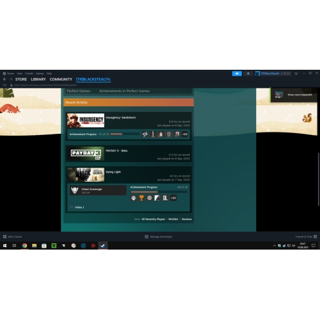Reload the page with refresh icon
This screenshot has width=320, height=320.
tap(4, 85)
